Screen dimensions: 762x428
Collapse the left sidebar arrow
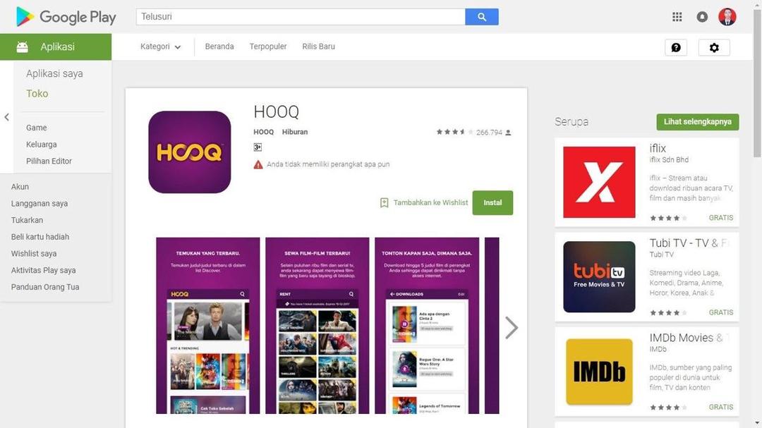[x=7, y=117]
